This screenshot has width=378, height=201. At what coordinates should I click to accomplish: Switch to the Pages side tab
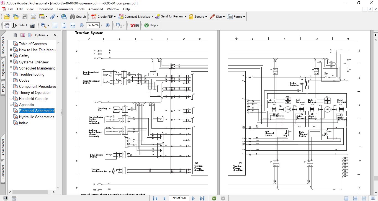pyautogui.click(x=3, y=87)
